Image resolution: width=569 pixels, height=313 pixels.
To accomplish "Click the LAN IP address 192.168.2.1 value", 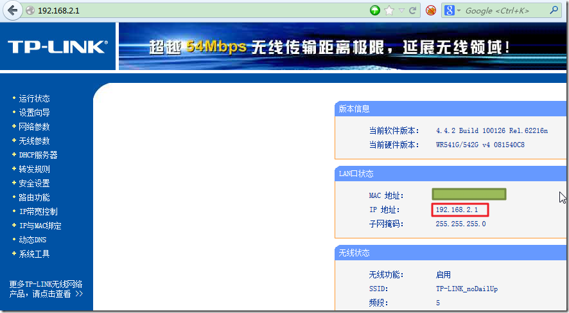I will point(457,210).
